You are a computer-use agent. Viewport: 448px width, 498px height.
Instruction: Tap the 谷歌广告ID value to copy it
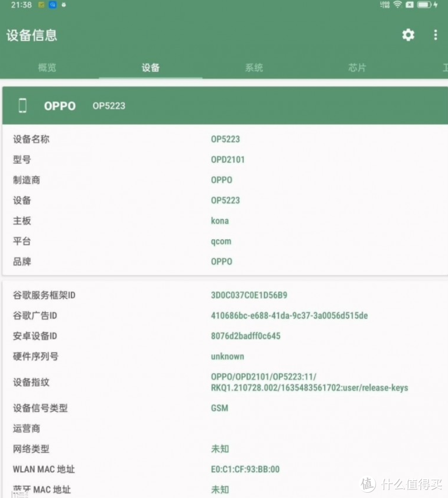(x=289, y=315)
